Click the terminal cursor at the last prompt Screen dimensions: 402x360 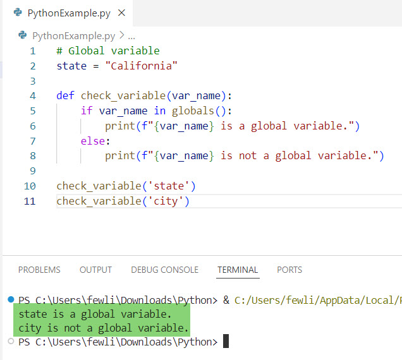(226, 341)
